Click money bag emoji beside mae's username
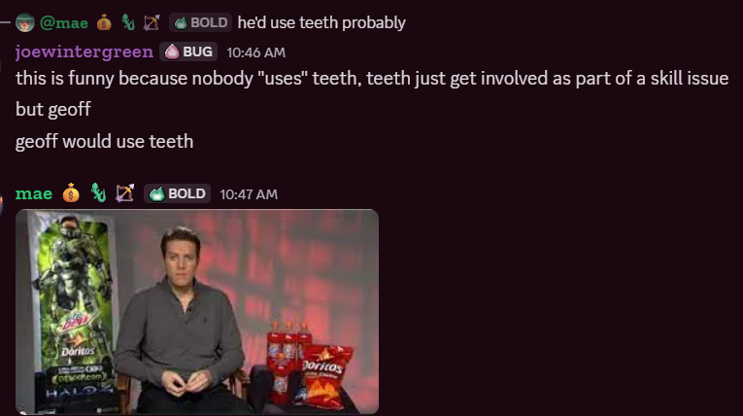The width and height of the screenshot is (743, 416). coord(71,193)
